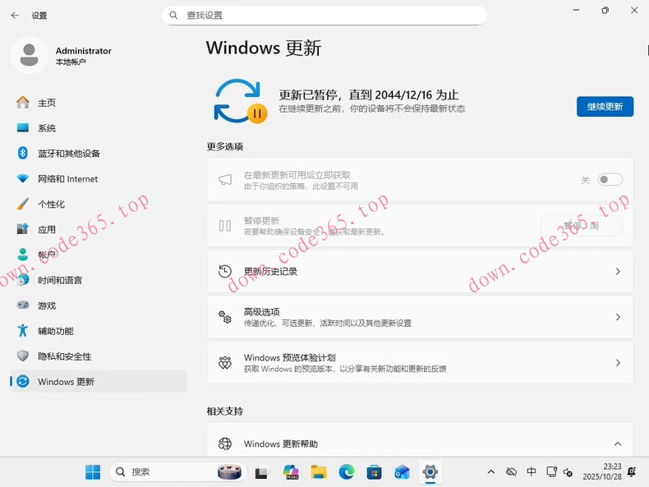The height and width of the screenshot is (487, 649).
Task: Collapse Windows 更新帮助 section
Action: (618, 443)
